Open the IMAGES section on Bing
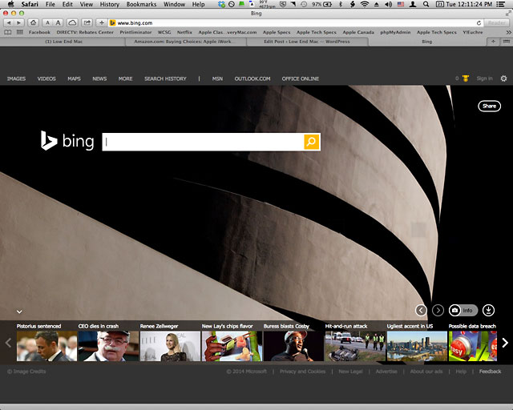This screenshot has width=513, height=410. pos(16,78)
